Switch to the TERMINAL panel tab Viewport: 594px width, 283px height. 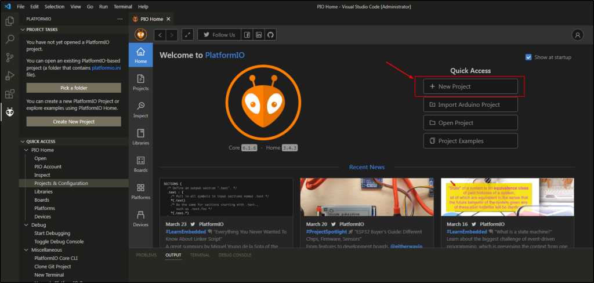click(200, 255)
